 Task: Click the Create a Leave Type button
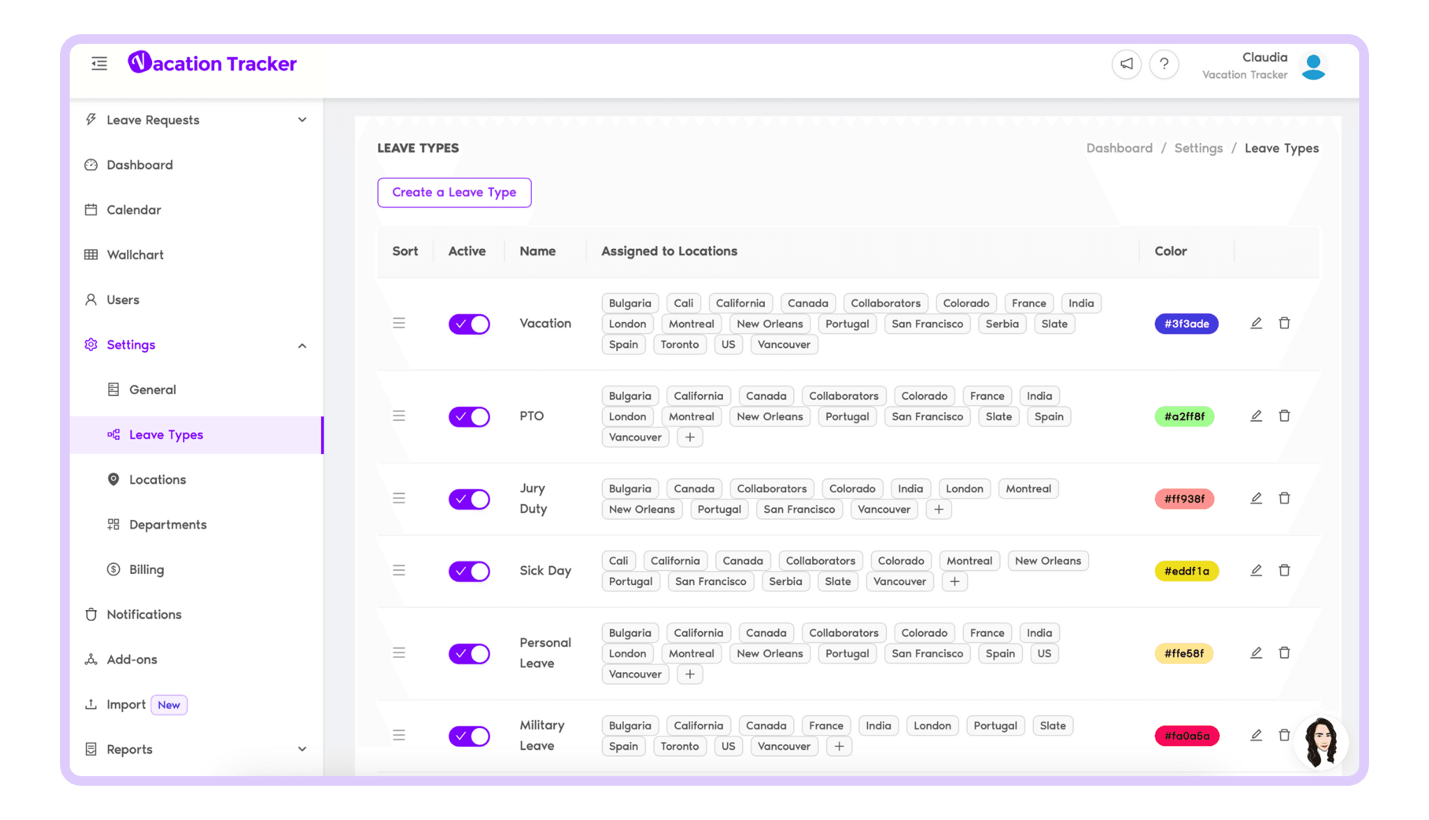(x=454, y=191)
